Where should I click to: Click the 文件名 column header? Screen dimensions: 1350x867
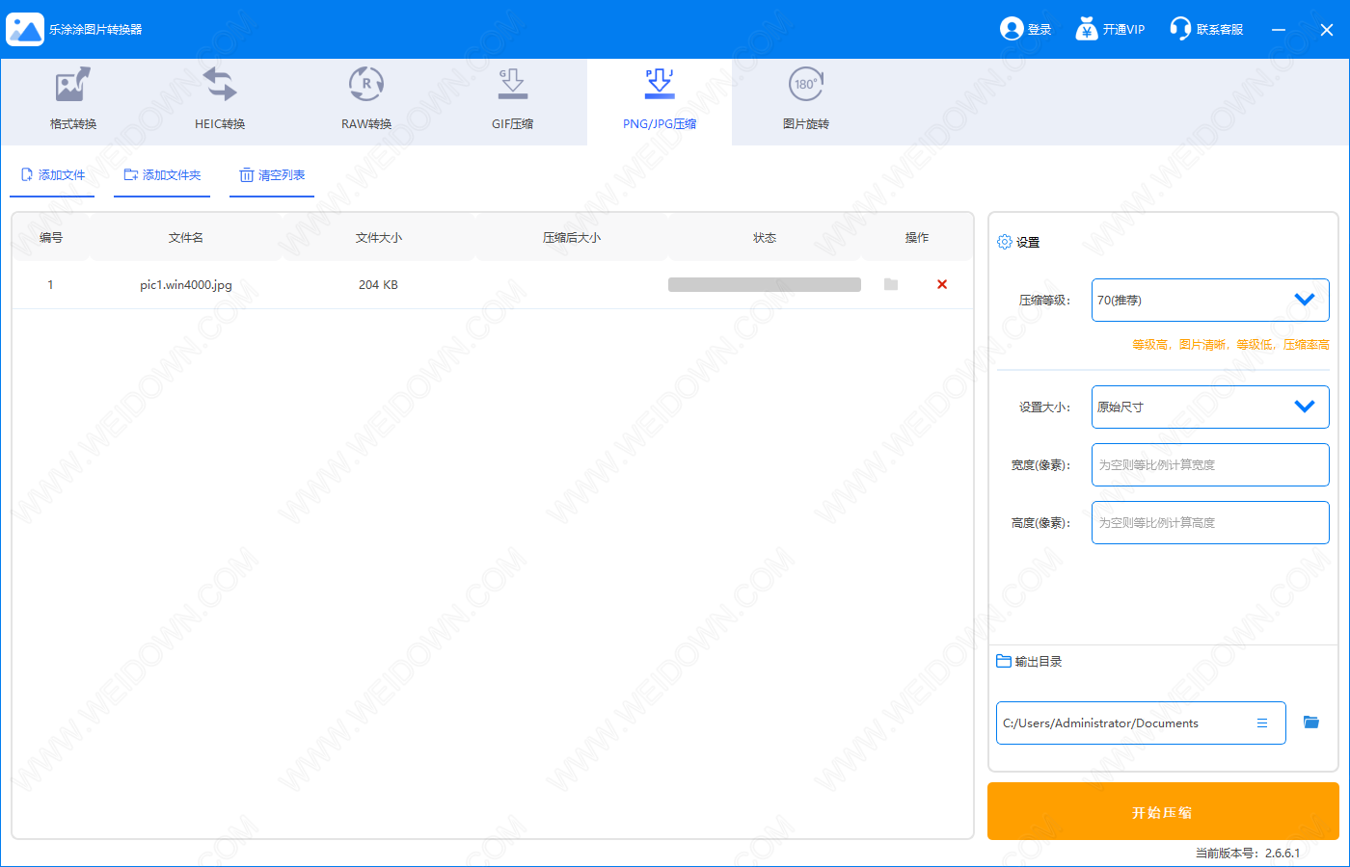[x=186, y=237]
